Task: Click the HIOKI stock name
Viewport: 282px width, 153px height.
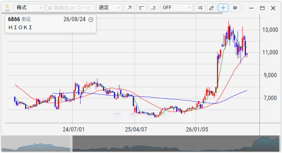Action: tap(20, 27)
